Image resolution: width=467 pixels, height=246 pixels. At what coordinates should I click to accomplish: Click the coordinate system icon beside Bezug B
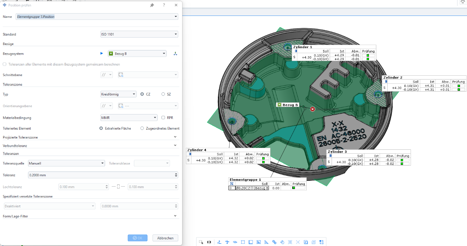pyautogui.click(x=175, y=54)
